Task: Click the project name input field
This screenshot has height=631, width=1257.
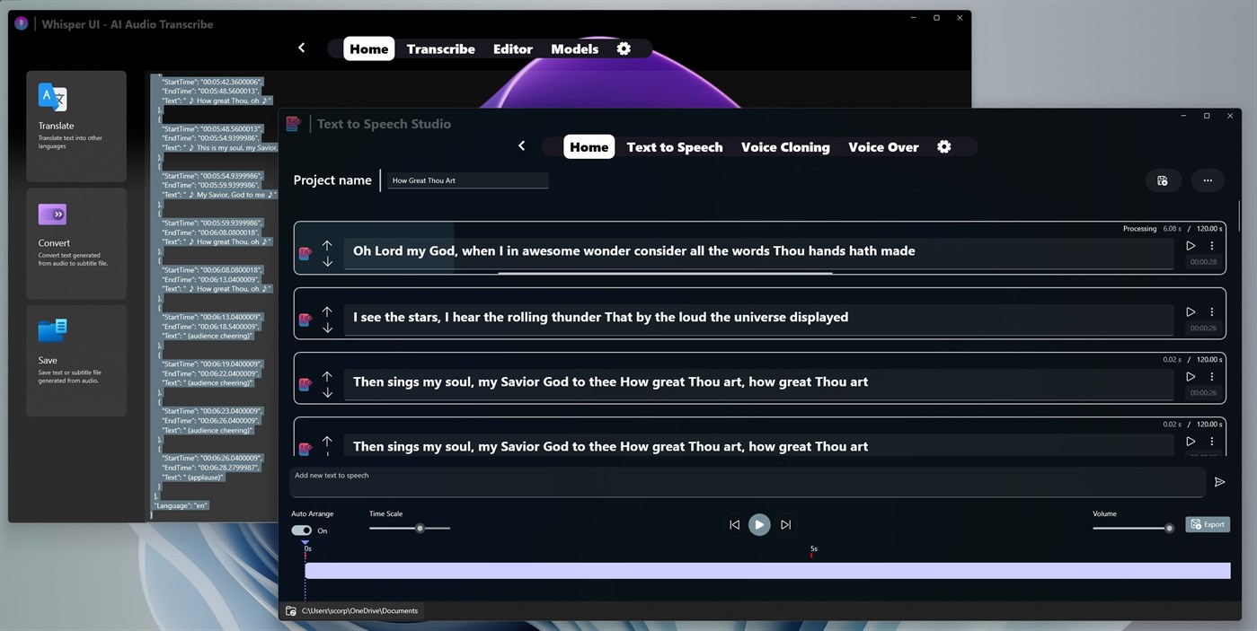Action: click(x=467, y=180)
